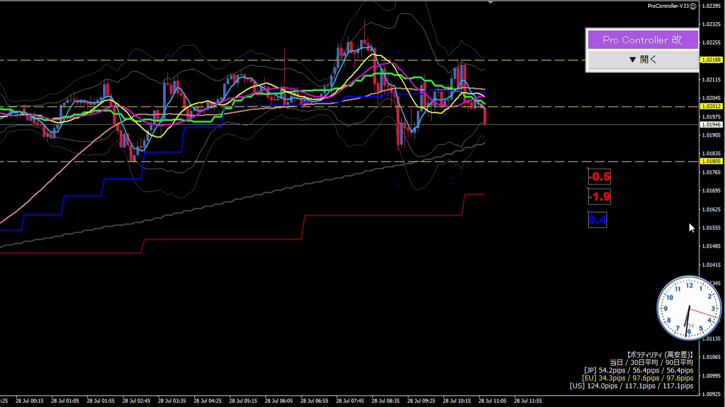Viewport: 725px width, 407px height.
Task: Click the 1.02012 yellow price level label
Action: (712, 106)
